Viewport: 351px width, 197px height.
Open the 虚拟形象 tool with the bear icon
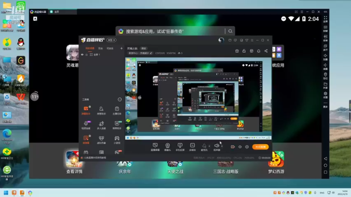[x=101, y=140]
